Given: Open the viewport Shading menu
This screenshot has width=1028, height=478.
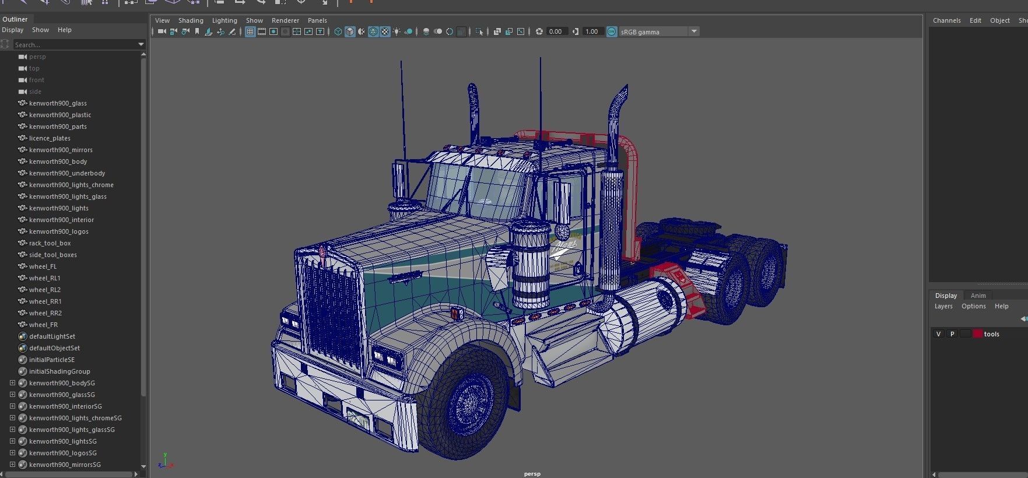Looking at the screenshot, I should [x=191, y=20].
